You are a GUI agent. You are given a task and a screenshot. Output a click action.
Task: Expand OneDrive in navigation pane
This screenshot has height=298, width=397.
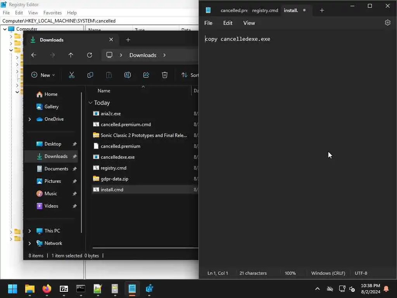[29, 119]
